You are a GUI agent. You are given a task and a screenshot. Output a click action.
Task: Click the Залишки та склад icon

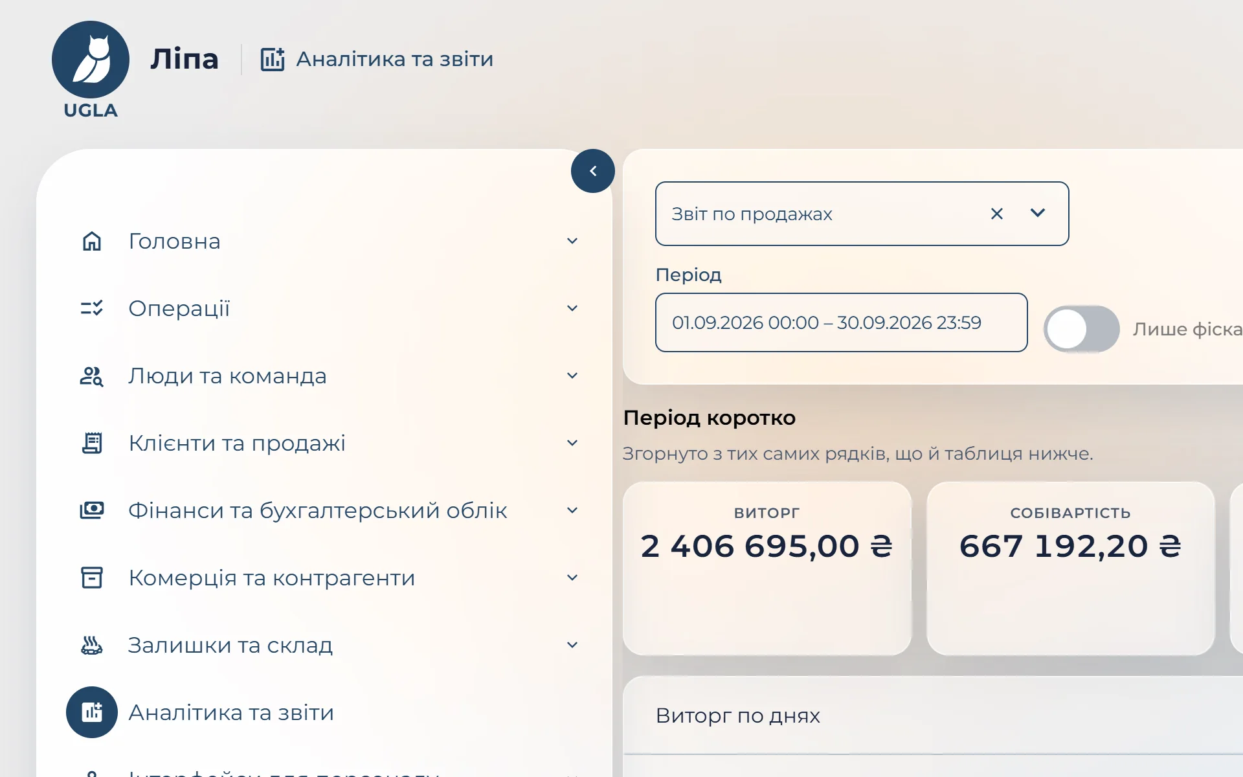tap(92, 645)
